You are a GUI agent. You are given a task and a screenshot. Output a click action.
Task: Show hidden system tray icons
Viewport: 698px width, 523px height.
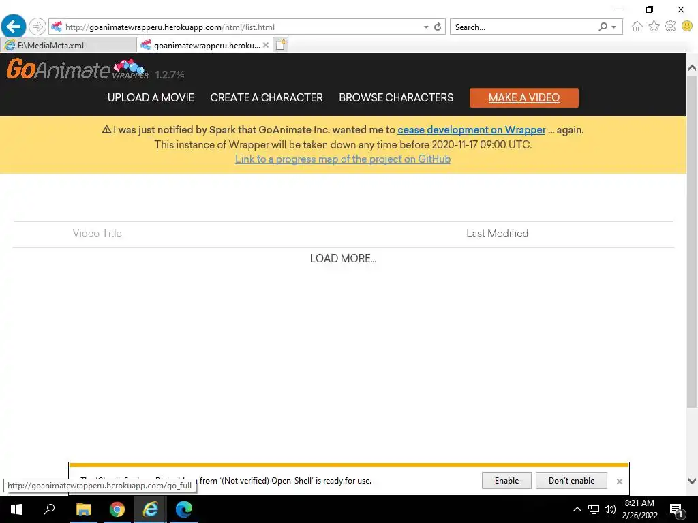click(577, 509)
